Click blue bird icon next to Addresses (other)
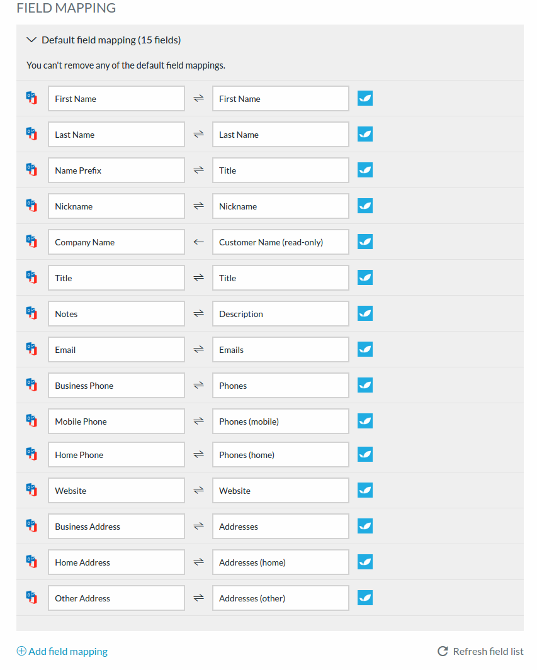 click(x=365, y=598)
